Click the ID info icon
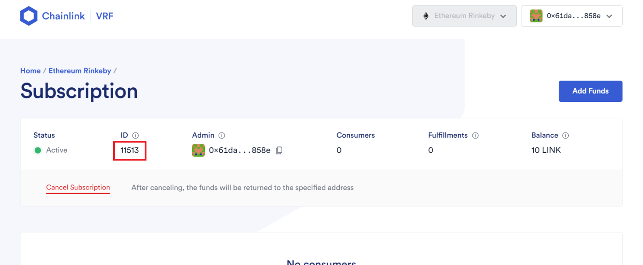643x265 pixels. (136, 136)
